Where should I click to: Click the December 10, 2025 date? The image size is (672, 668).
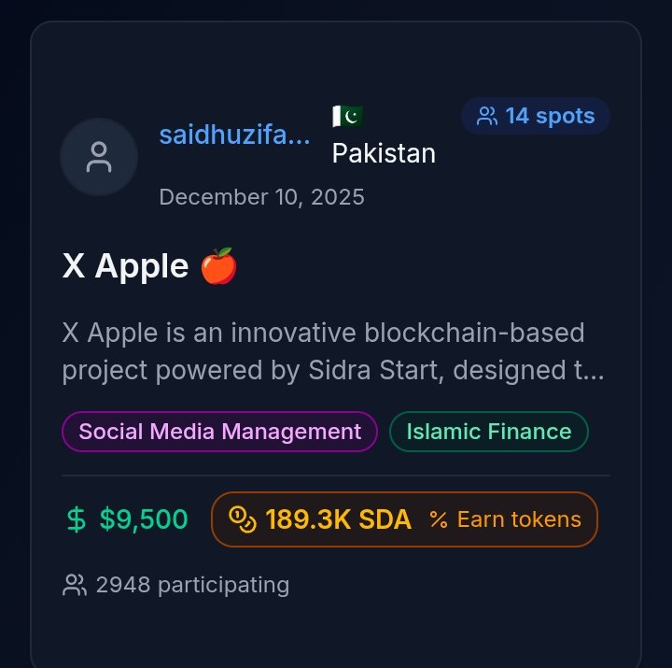coord(261,197)
